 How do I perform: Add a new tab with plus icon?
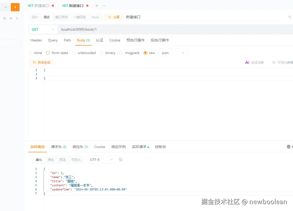point(97,6)
